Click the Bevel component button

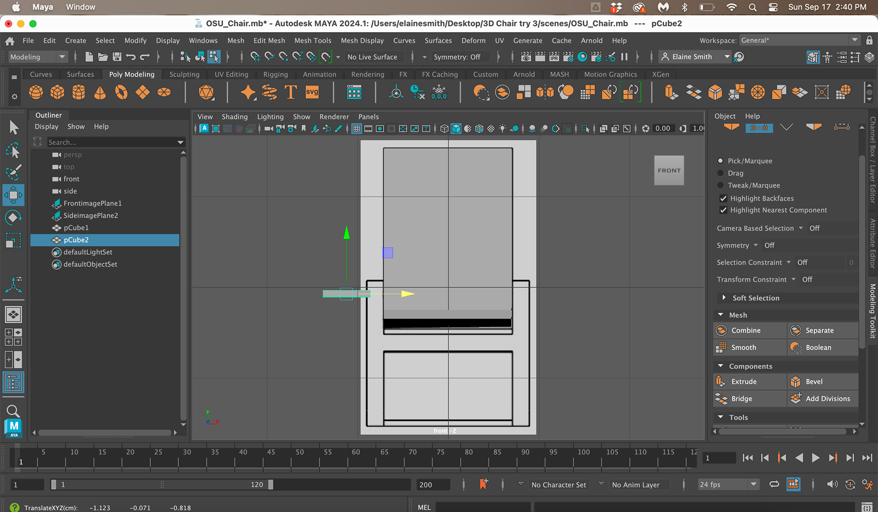point(823,381)
